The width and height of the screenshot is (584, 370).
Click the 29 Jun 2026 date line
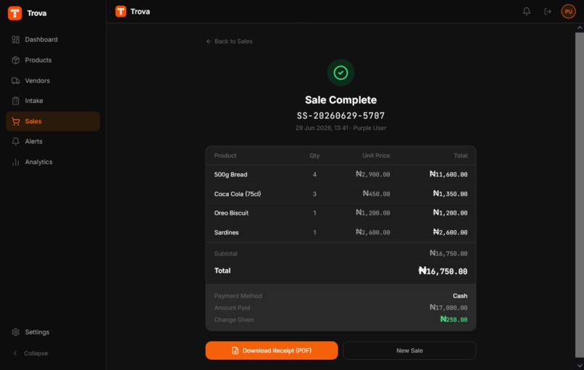pyautogui.click(x=341, y=128)
